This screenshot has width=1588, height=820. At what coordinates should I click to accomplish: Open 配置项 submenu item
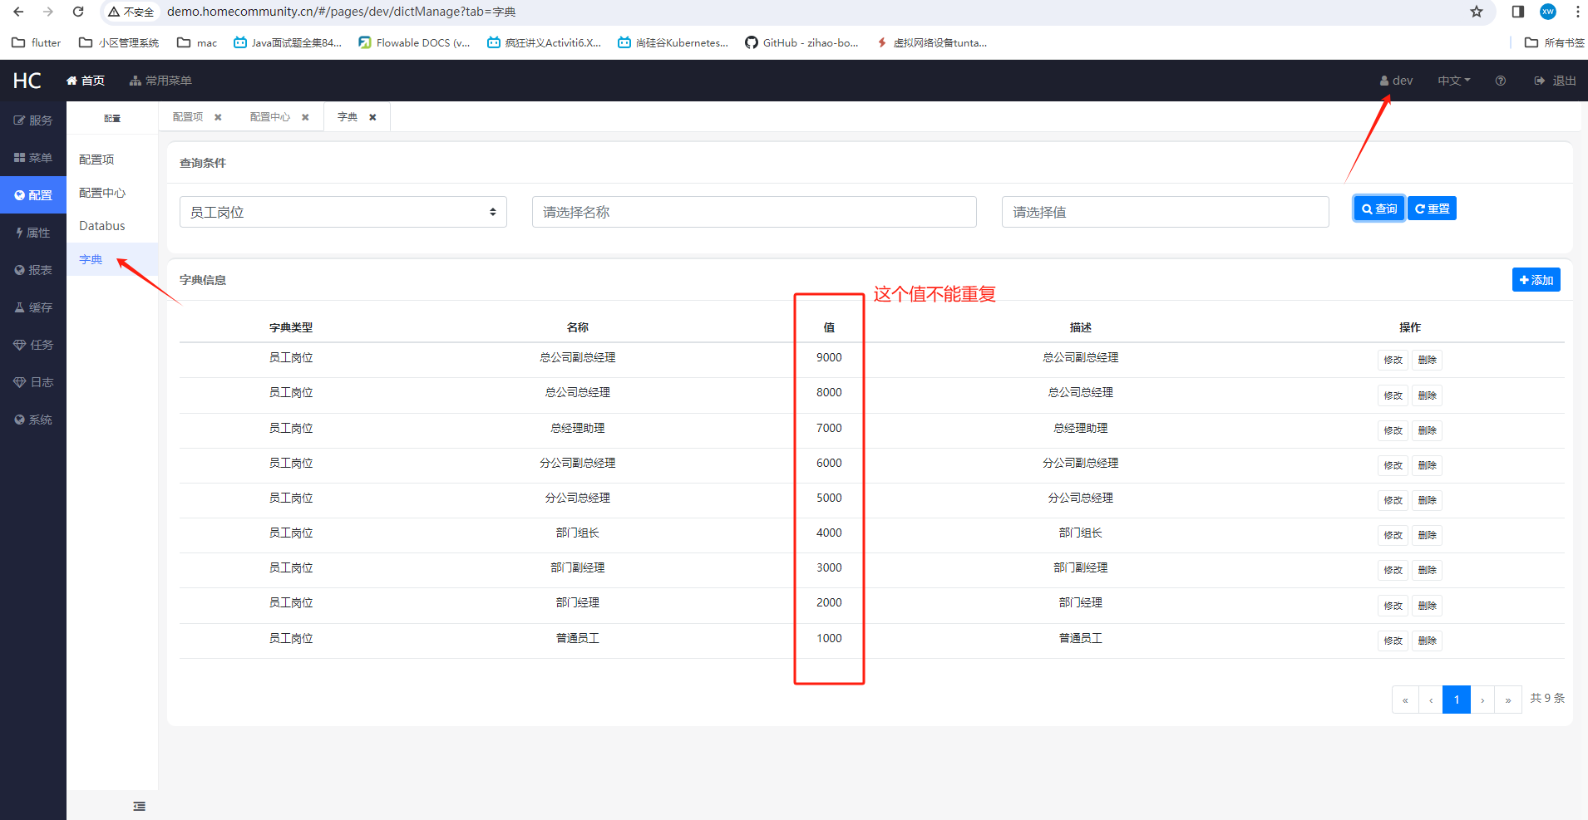(112, 160)
